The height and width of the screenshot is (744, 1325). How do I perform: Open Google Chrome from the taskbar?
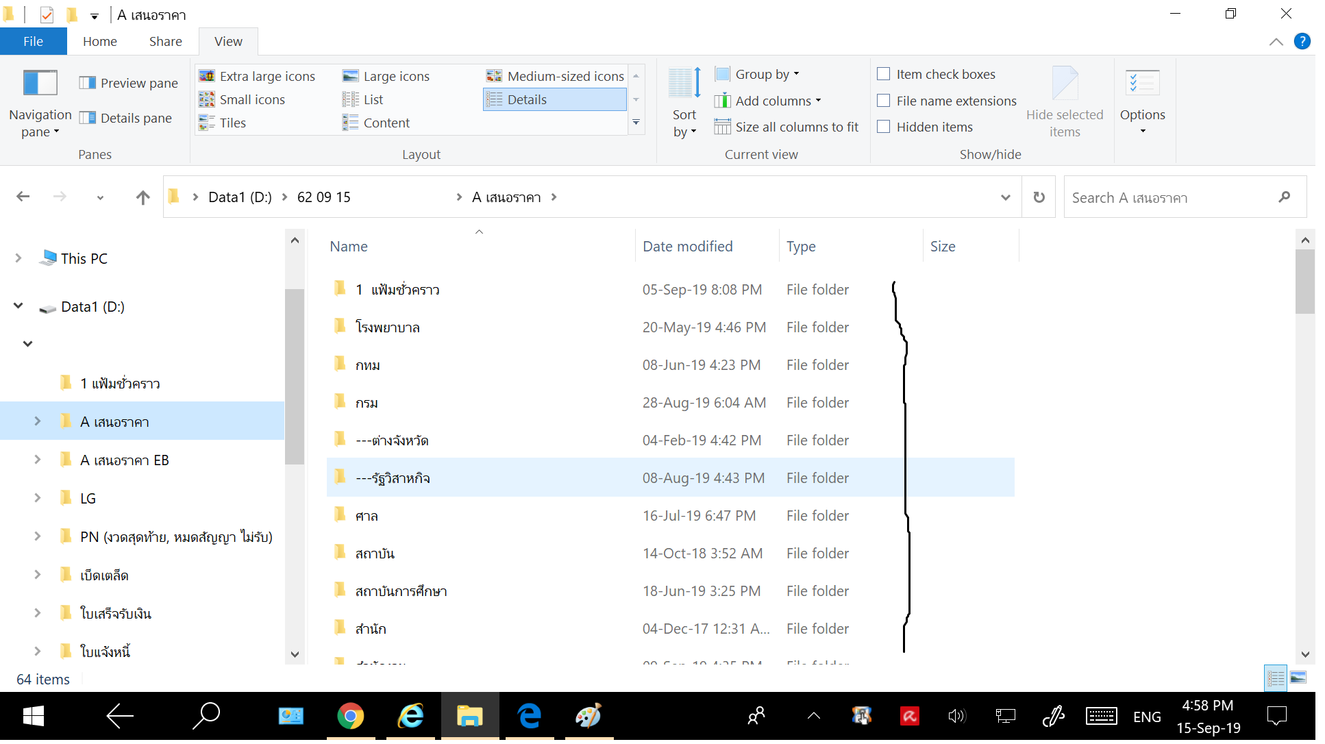(x=350, y=717)
